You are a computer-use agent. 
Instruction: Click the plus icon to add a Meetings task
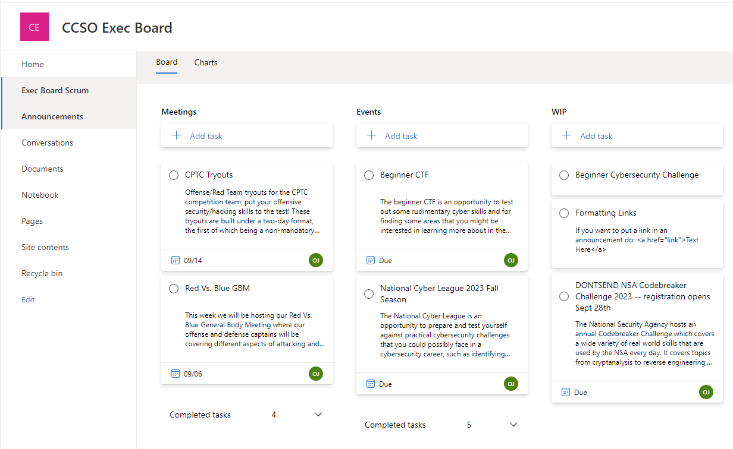click(x=176, y=135)
